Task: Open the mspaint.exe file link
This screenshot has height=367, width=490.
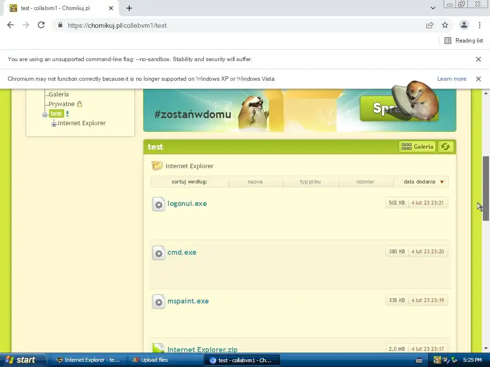Action: [188, 301]
